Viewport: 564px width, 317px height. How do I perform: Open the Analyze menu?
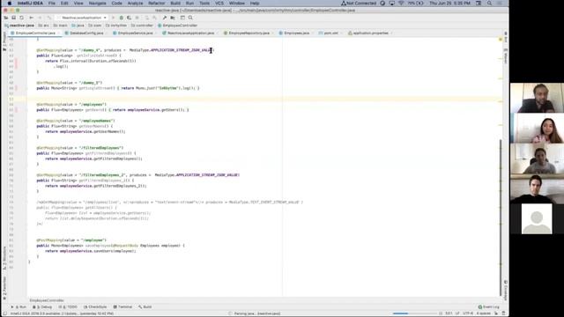tap(135, 4)
